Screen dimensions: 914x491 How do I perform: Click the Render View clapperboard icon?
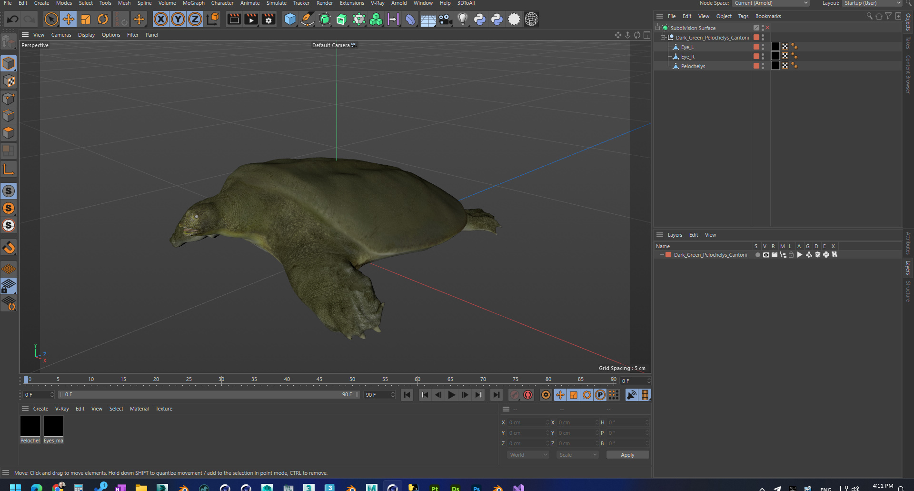coord(234,20)
